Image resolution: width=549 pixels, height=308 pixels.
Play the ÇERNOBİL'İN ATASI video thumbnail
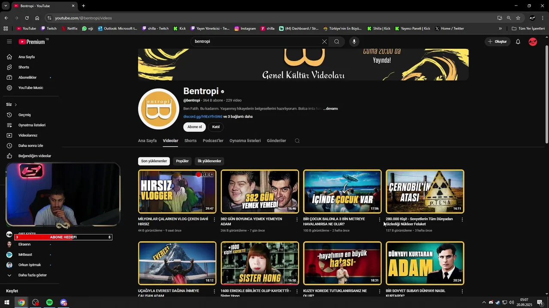pos(425,191)
